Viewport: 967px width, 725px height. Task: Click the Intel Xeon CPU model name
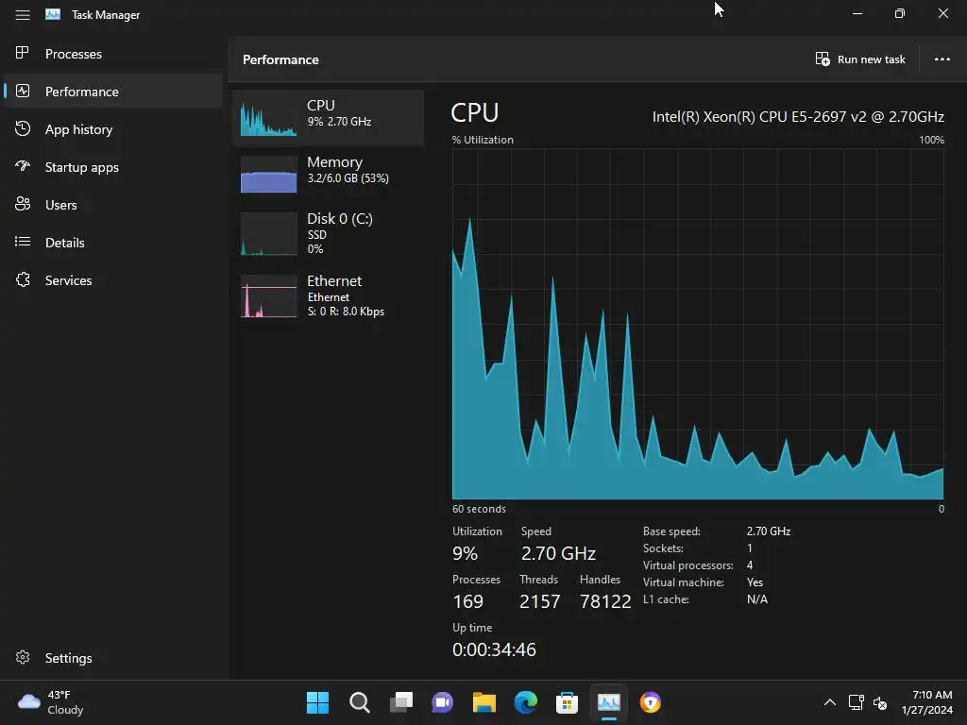[798, 116]
